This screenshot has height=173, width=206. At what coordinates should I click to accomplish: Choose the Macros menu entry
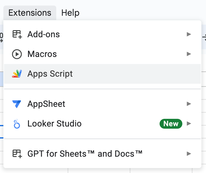pyautogui.click(x=42, y=54)
